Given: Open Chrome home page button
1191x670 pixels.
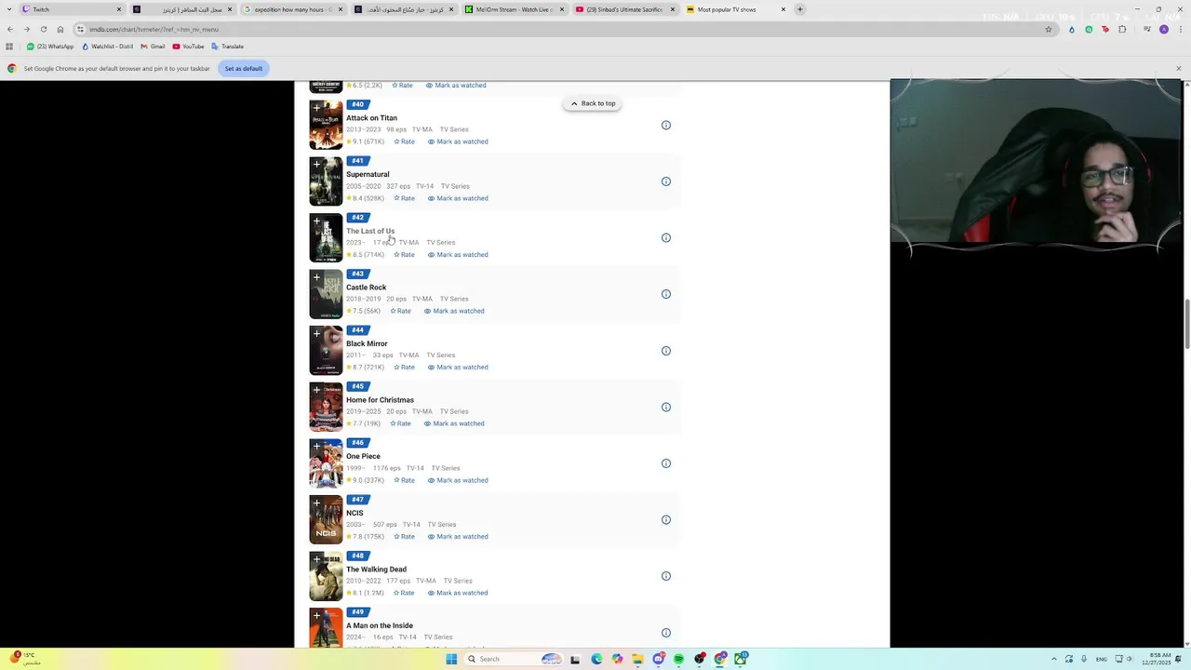Looking at the screenshot, I should [x=60, y=29].
